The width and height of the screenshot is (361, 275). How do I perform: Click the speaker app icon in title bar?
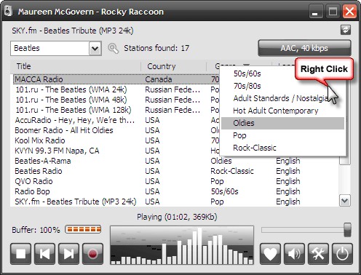point(8,11)
